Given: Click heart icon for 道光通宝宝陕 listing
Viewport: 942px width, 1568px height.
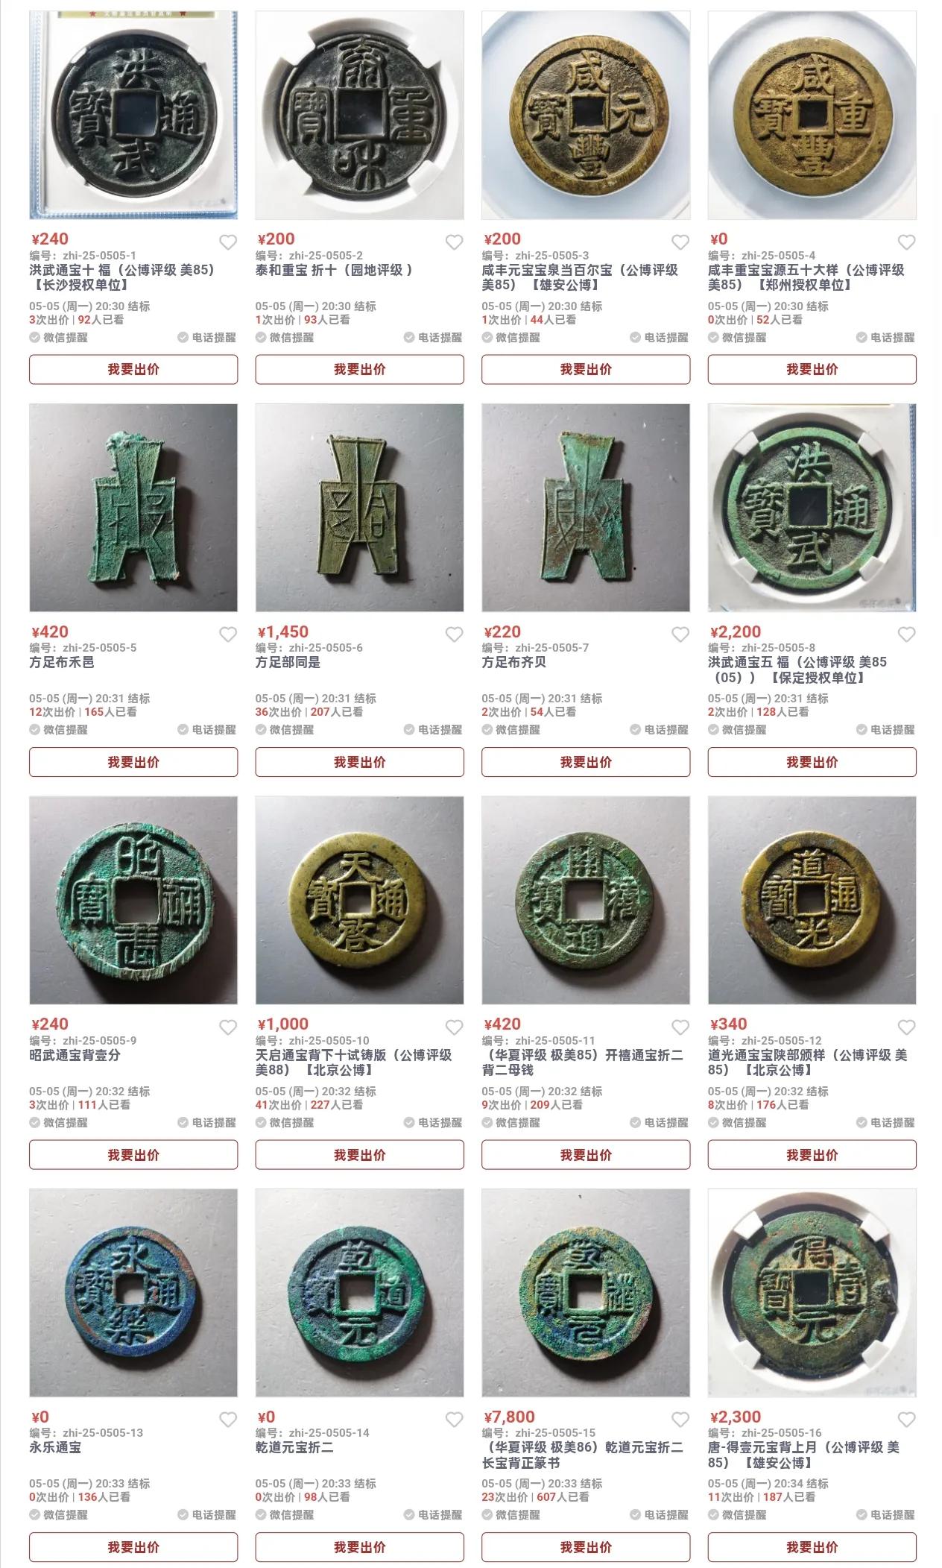Looking at the screenshot, I should point(907,1027).
